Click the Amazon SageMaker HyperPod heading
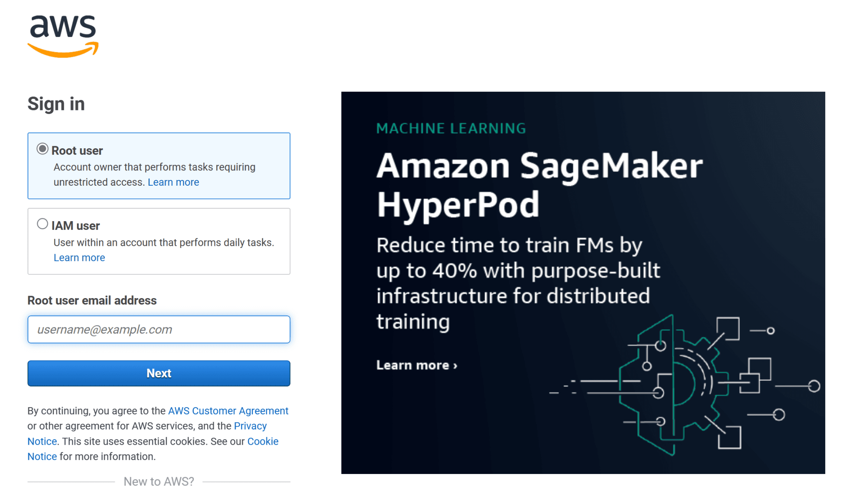The width and height of the screenshot is (843, 497). (539, 183)
